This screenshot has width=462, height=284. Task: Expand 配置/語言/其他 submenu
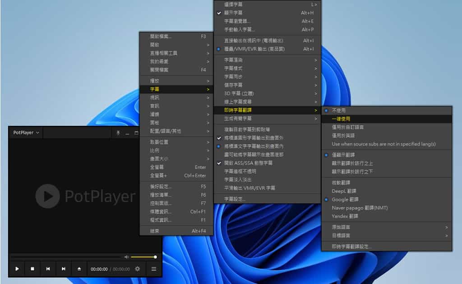176,131
